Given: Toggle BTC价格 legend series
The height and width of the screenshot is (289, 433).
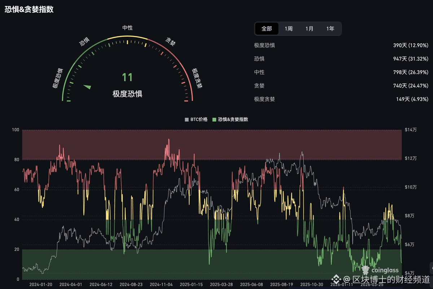Looking at the screenshot, I should pos(196,119).
